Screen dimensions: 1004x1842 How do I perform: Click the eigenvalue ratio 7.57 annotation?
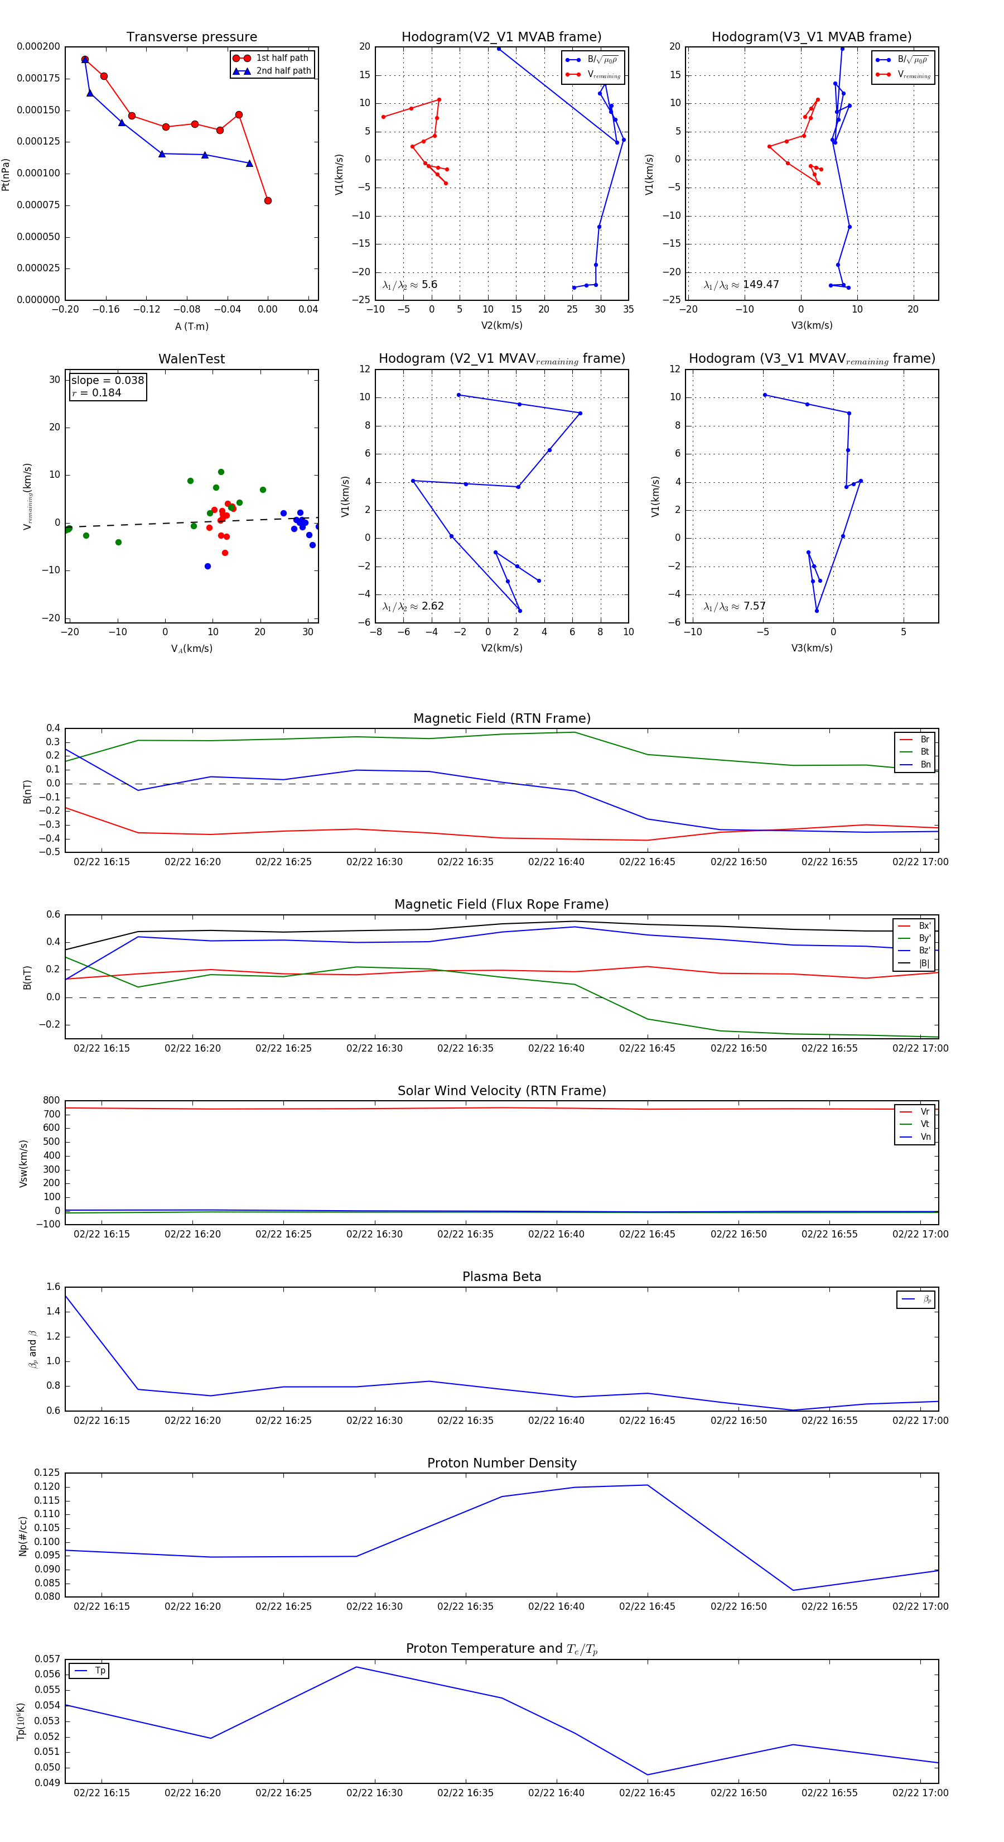pyautogui.click(x=735, y=606)
